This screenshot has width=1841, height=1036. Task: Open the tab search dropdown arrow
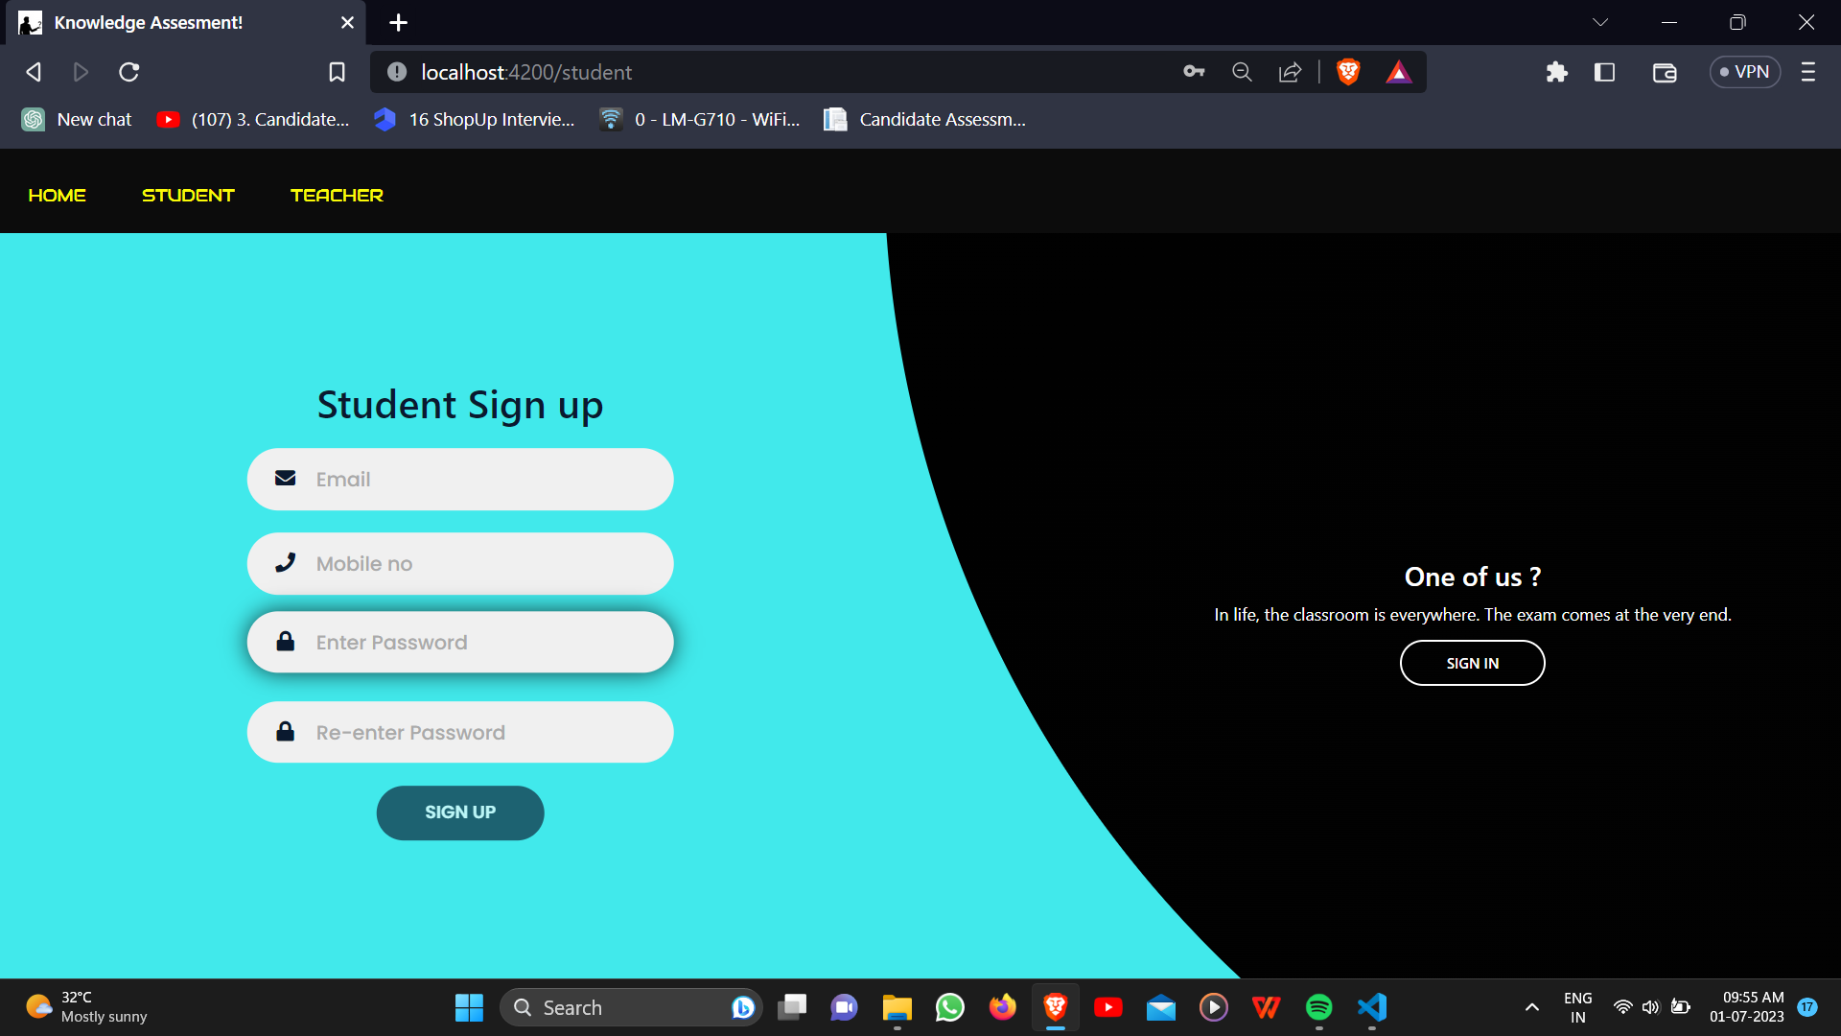point(1601,21)
